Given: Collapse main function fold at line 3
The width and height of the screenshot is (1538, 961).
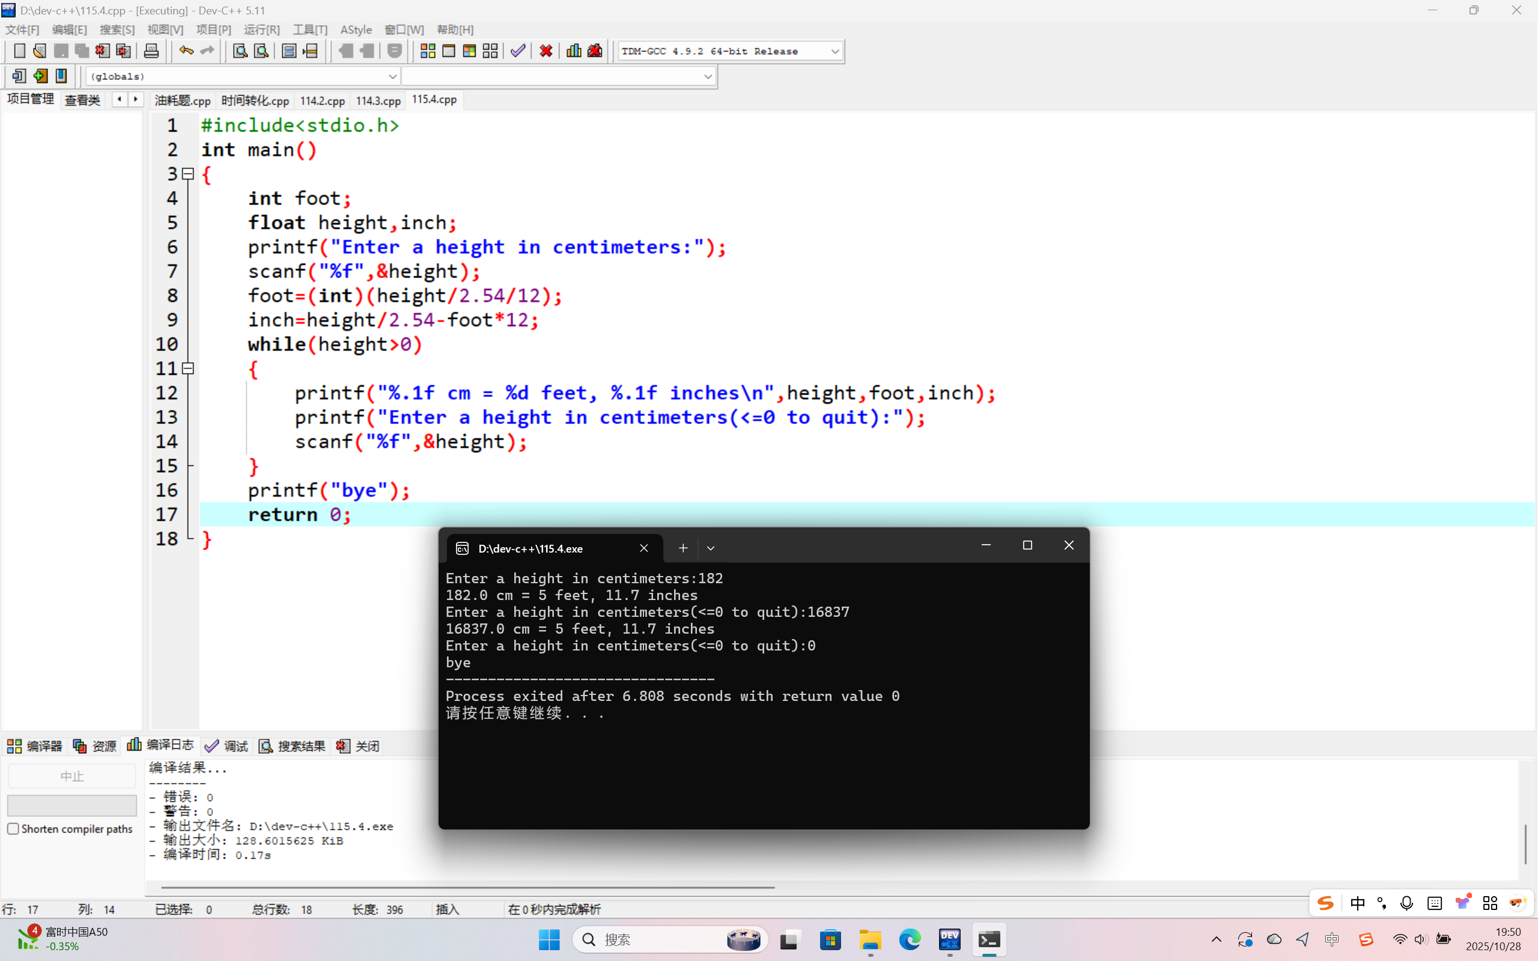Looking at the screenshot, I should tap(188, 174).
